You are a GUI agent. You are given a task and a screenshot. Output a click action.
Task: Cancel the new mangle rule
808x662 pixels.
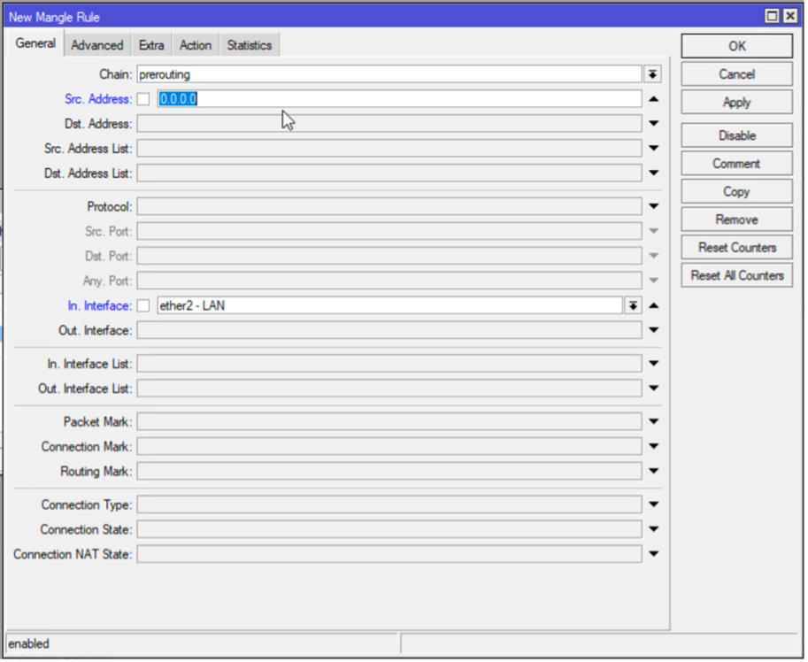pos(736,73)
